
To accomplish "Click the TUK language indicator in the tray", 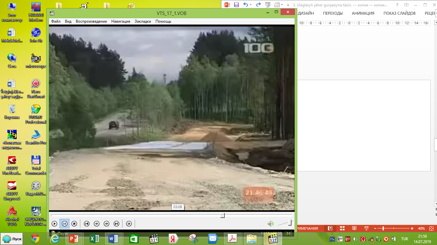I will click(405, 239).
